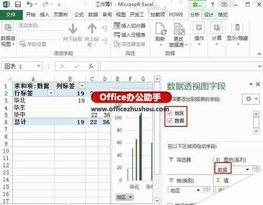The width and height of the screenshot is (263, 205).
Task: Click Insert Timeline (插入日程表)
Action: (x=129, y=35)
